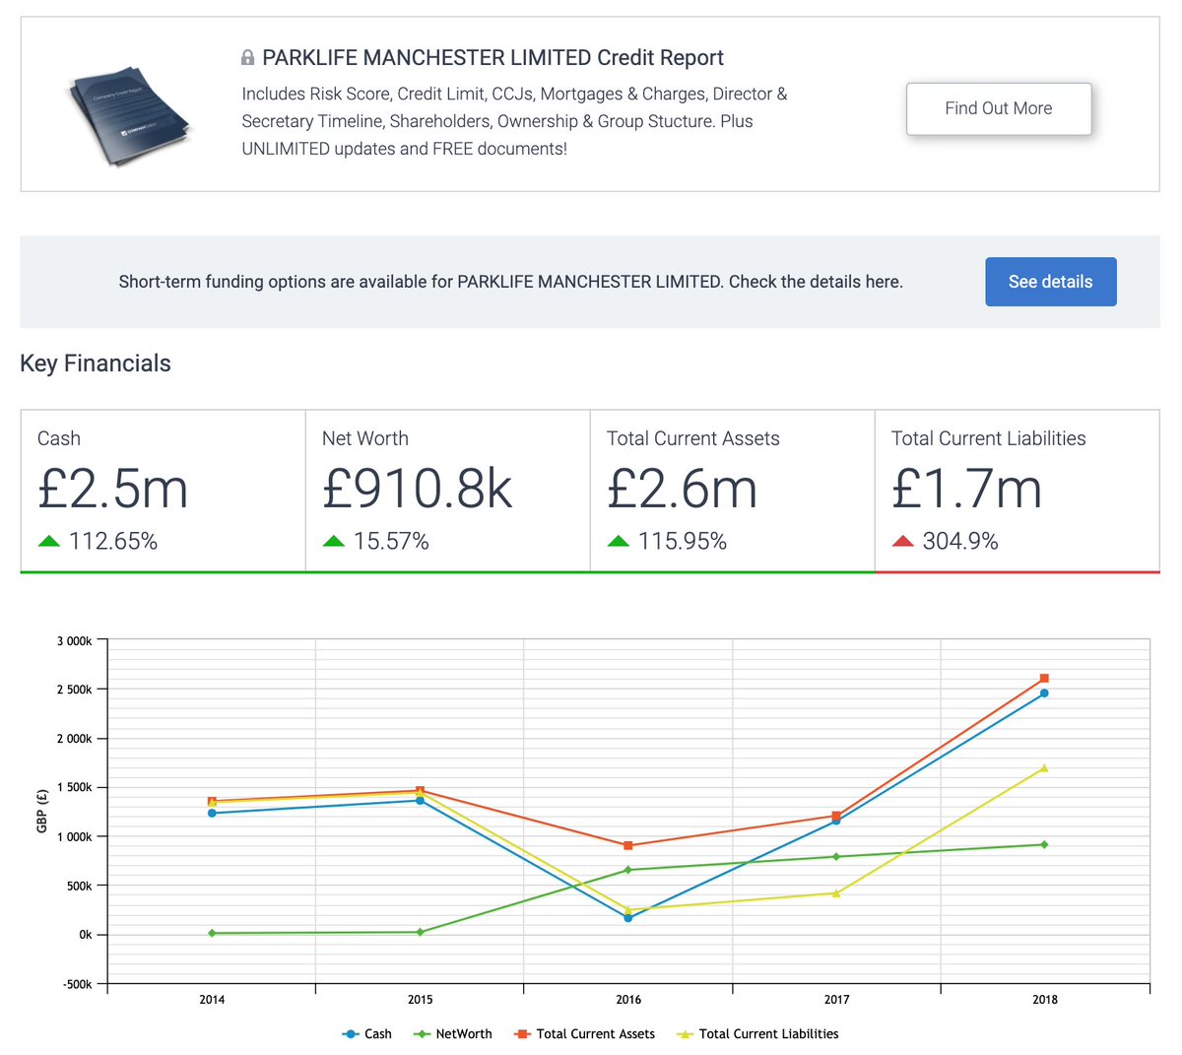Click the 2018 NetWorth data point

[1044, 844]
